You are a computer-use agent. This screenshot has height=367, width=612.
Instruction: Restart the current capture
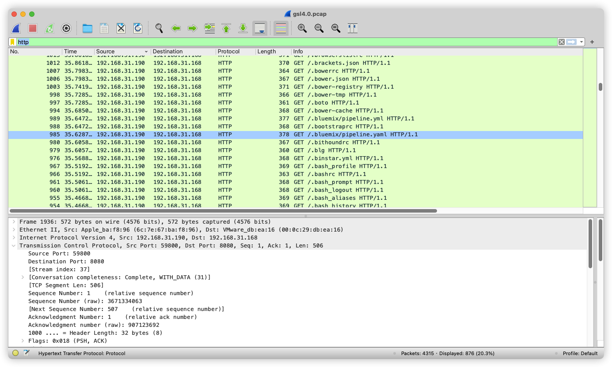tap(49, 28)
